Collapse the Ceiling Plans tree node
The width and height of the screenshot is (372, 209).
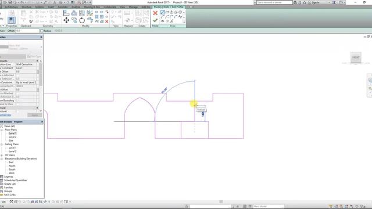tap(2, 145)
